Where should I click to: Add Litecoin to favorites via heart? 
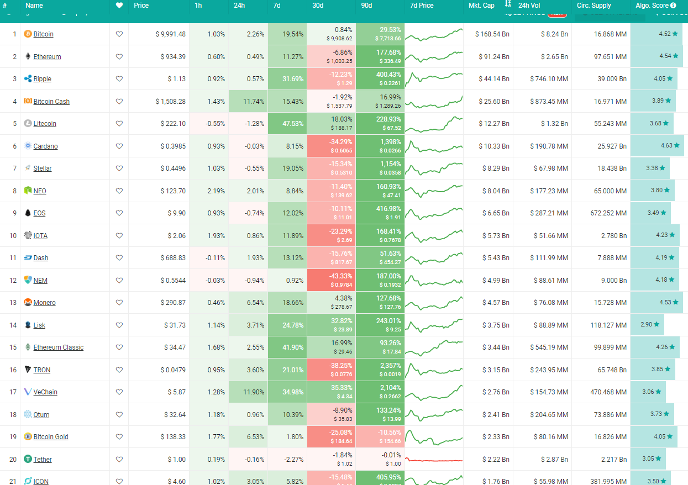pyautogui.click(x=119, y=124)
